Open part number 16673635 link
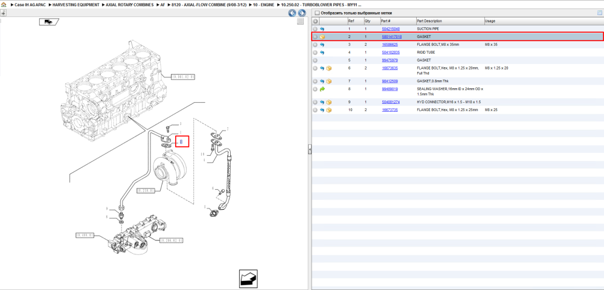604x290 pixels. point(390,68)
